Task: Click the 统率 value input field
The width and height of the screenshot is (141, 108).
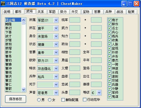Action: click(75, 20)
